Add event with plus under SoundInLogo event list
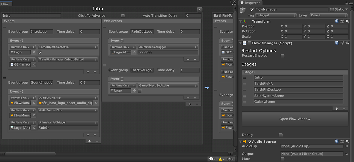 (88, 135)
